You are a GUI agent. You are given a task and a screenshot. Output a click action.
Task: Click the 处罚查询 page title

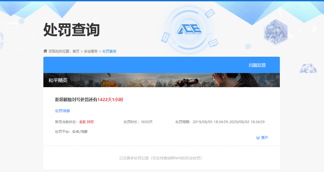71,29
